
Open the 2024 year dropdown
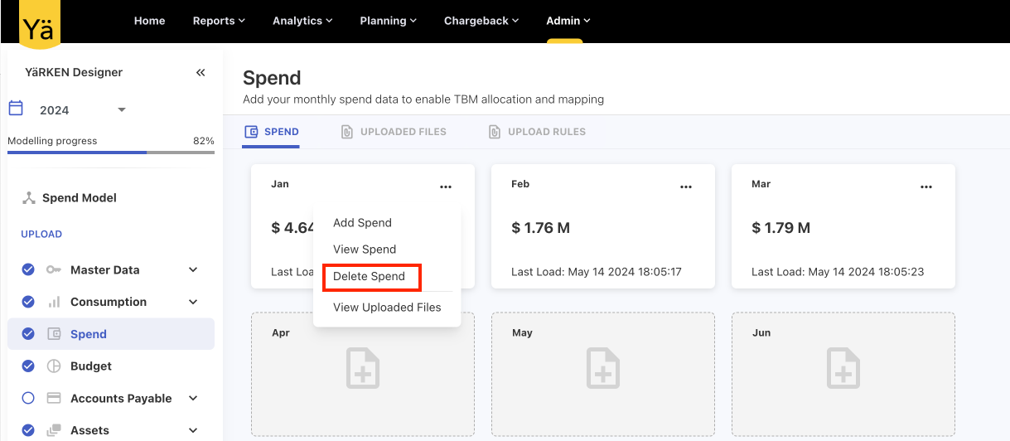coord(121,110)
